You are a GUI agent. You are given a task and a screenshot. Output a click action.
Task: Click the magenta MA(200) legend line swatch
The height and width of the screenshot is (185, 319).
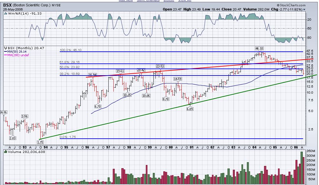pos(6,55)
